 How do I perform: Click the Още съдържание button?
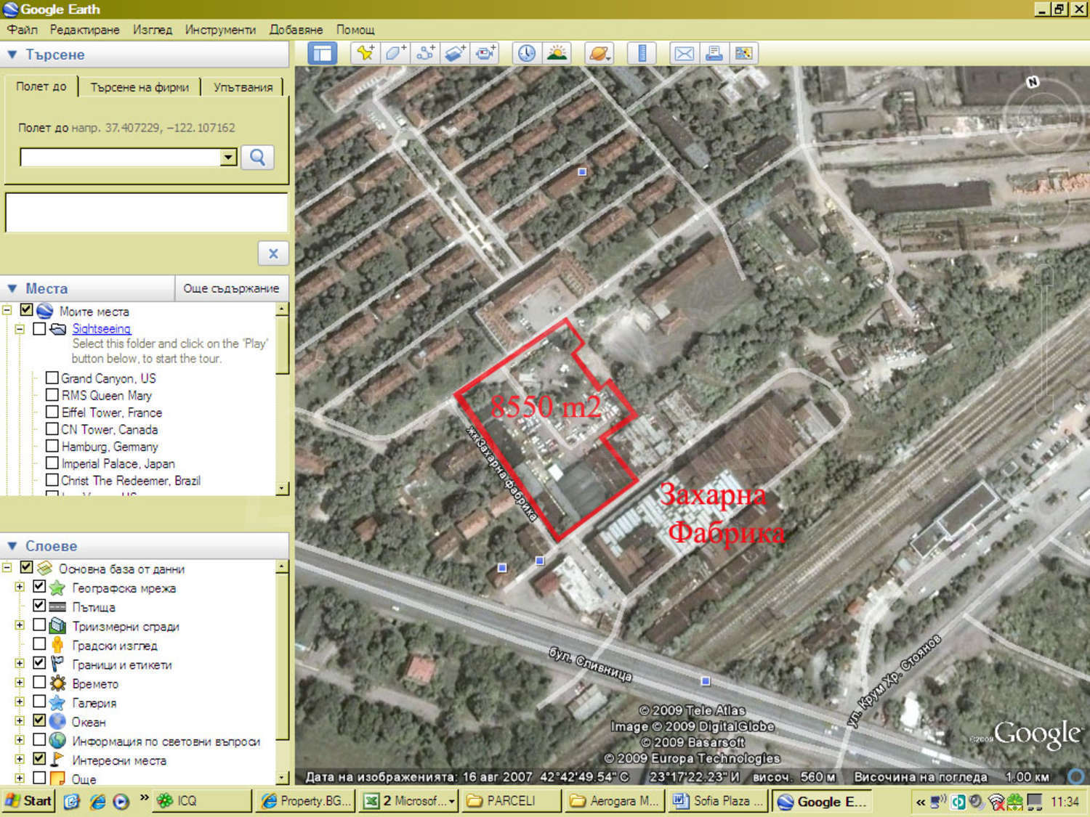(x=231, y=288)
